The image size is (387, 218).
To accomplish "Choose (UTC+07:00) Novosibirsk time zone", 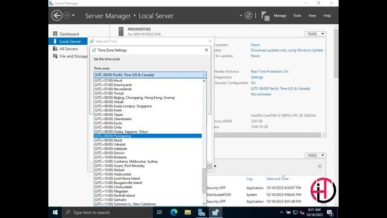I will tap(148, 89).
